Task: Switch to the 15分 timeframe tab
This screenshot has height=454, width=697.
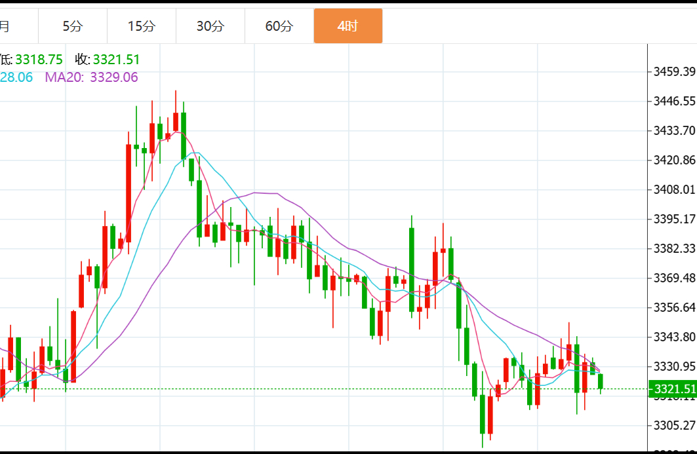Action: click(x=142, y=26)
